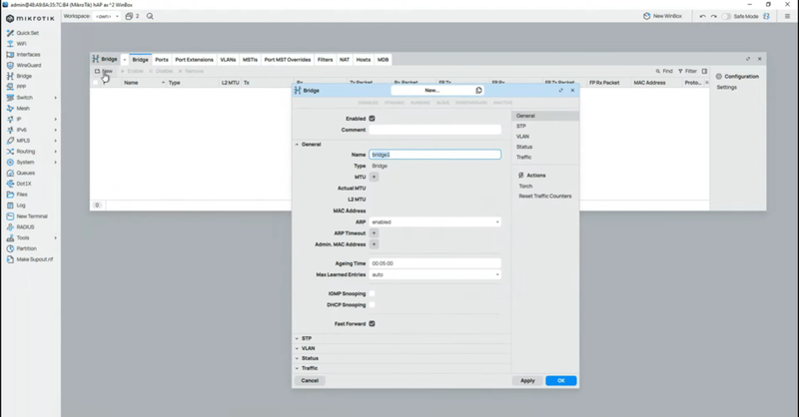Click Filter in the Bridge window toolbar

pos(687,71)
